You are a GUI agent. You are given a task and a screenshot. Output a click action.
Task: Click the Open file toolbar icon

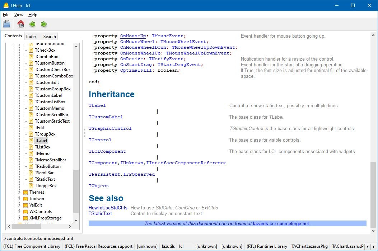pyautogui.click(x=6, y=24)
